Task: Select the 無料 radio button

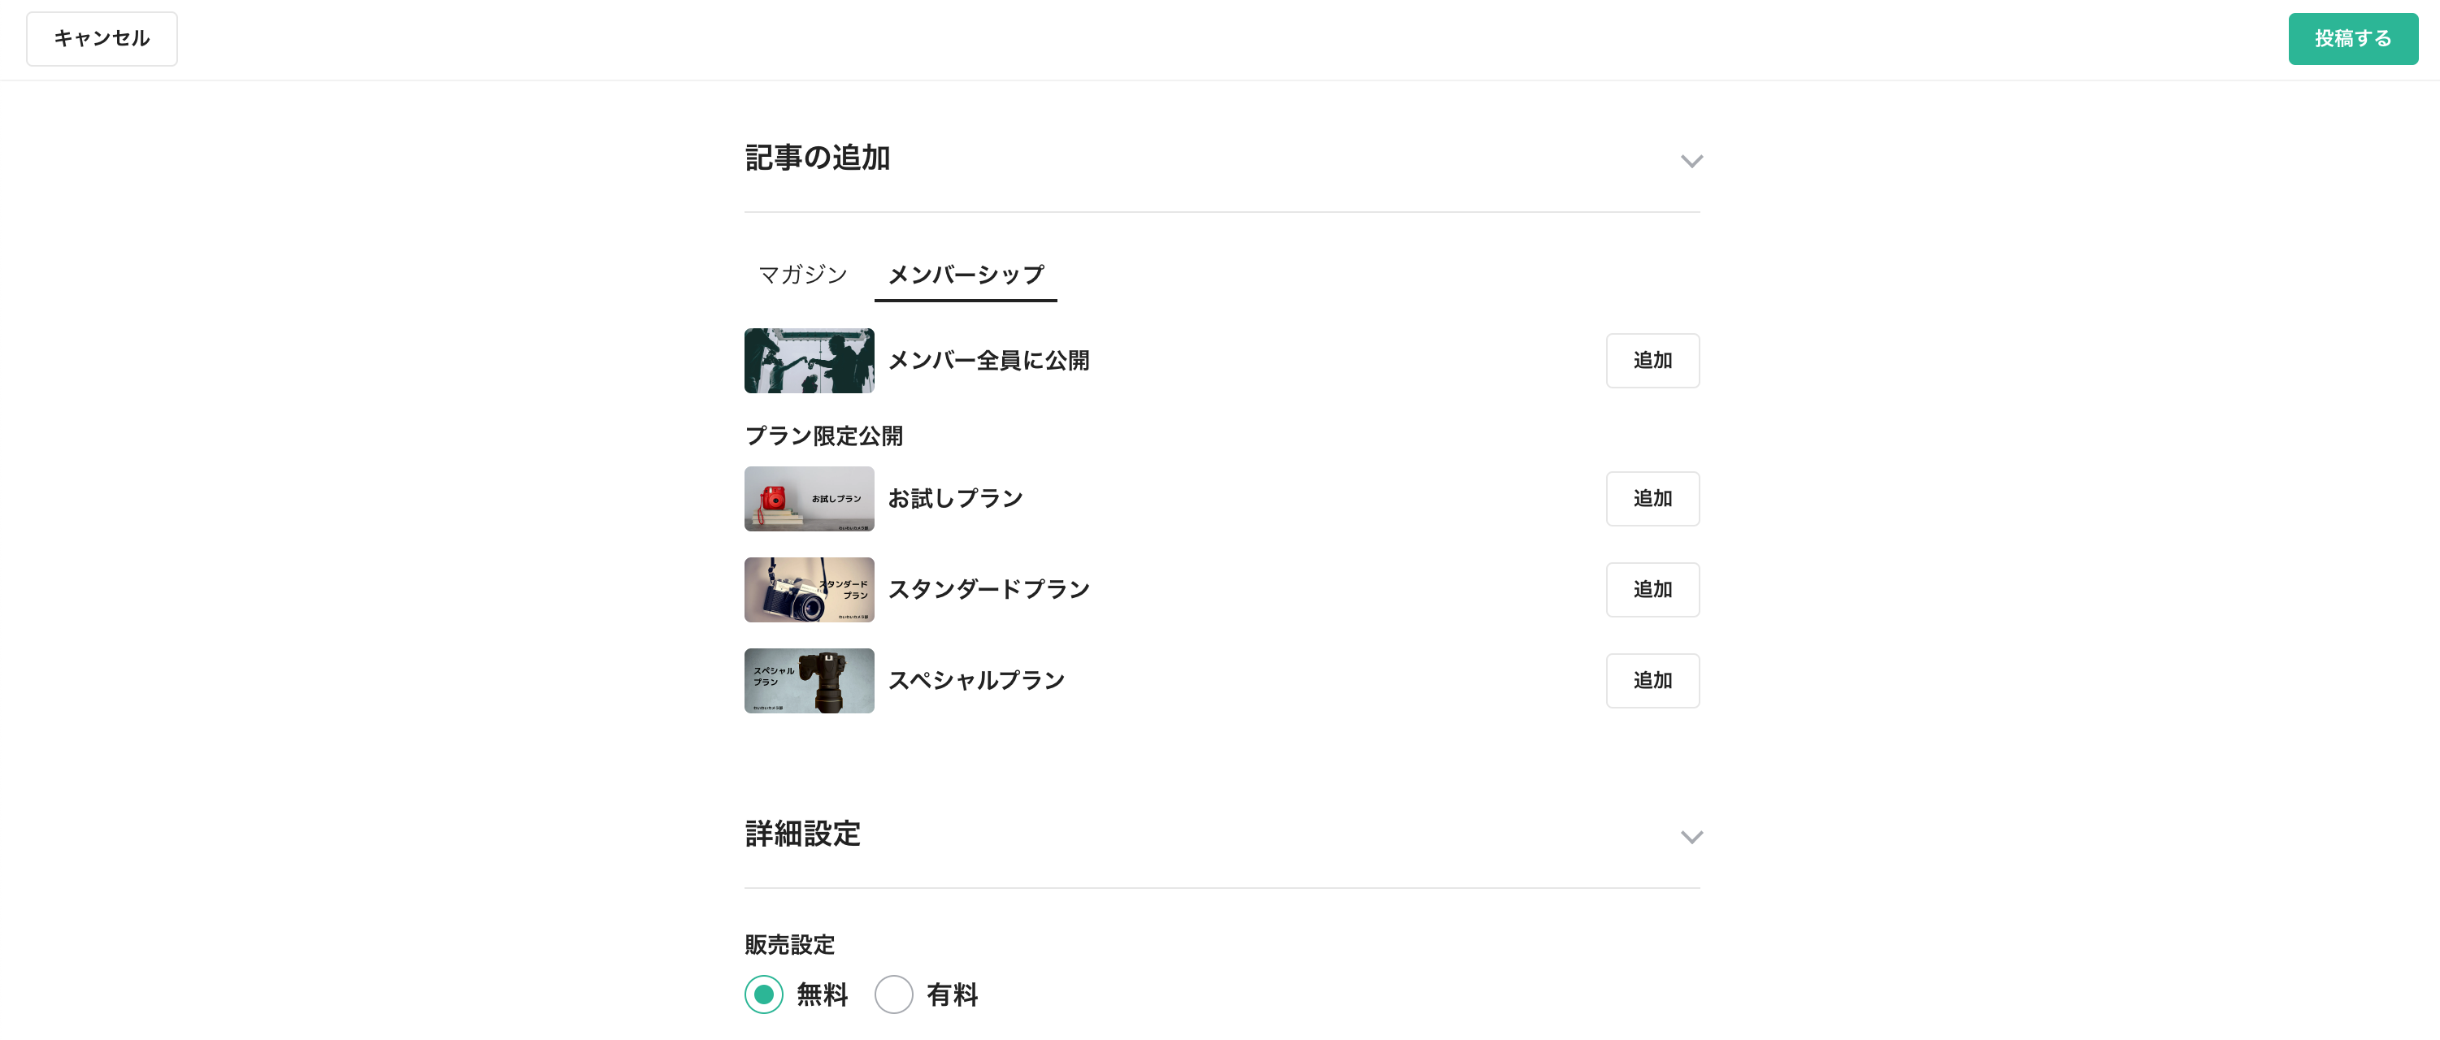Action: (763, 994)
